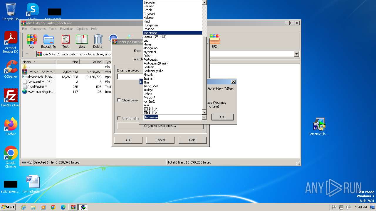The width and height of the screenshot is (376, 211).
Task: Click OK in the language selection dialog
Action: 222,117
